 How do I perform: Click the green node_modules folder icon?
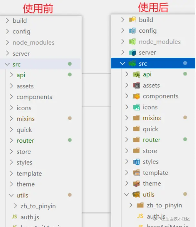tap(132, 42)
